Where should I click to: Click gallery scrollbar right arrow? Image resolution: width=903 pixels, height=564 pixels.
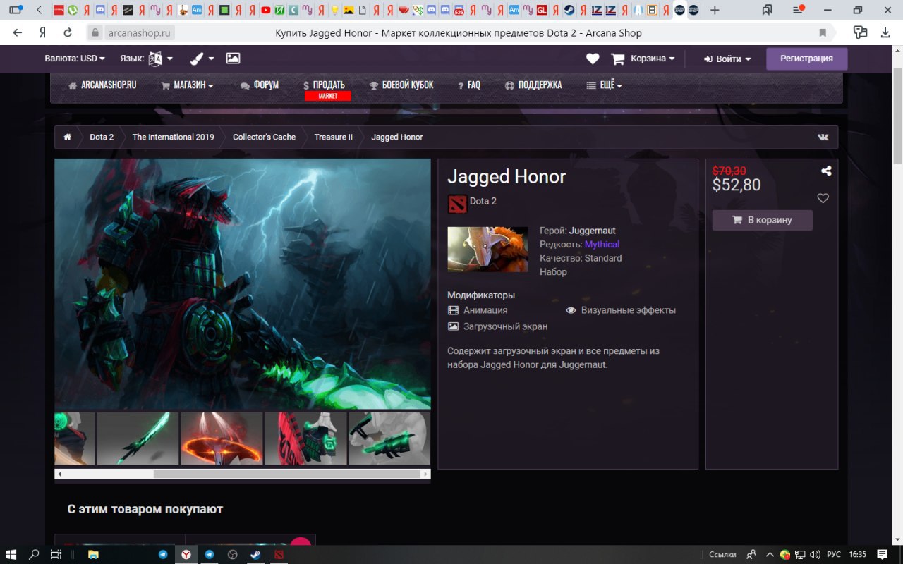[426, 474]
